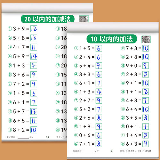Click page number 25 on the back sheet

[x=47, y=137]
